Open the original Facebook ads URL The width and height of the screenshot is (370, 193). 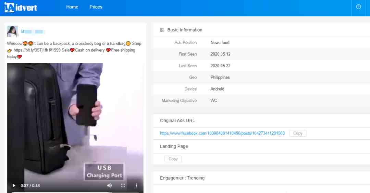(x=222, y=133)
